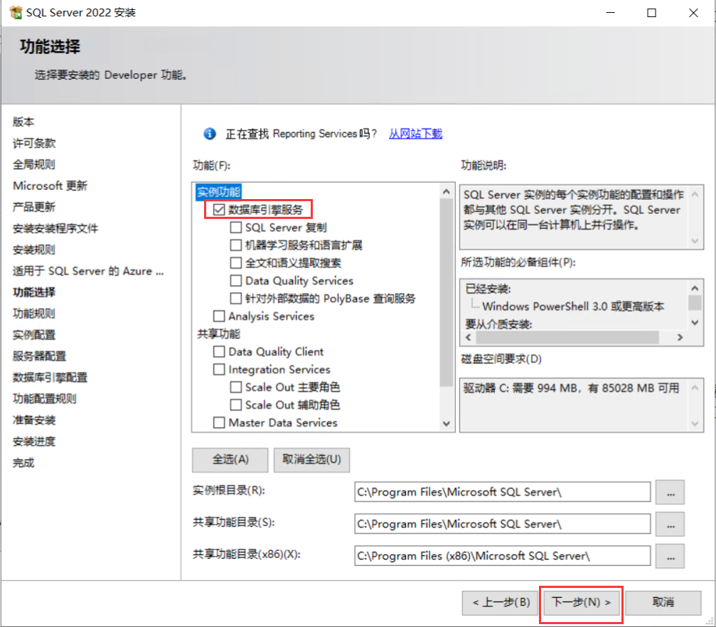The width and height of the screenshot is (716, 627).
Task: Proceed with 下一步(N) button
Action: [581, 602]
